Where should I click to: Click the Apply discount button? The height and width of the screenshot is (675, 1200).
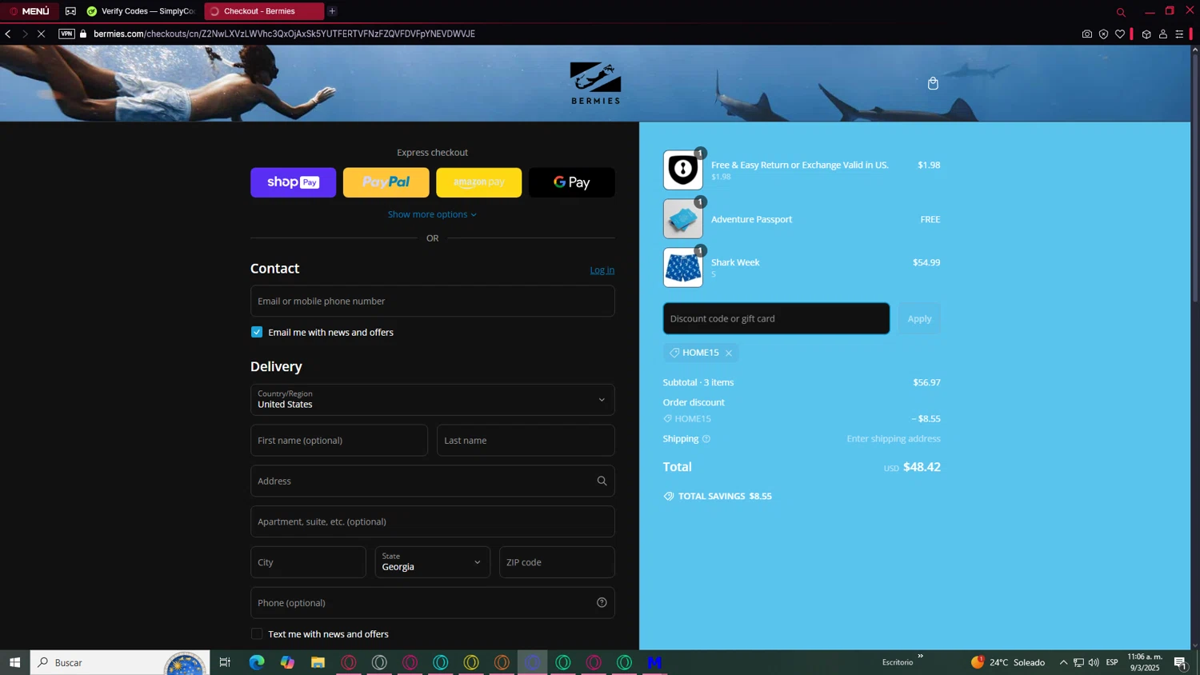(x=919, y=318)
